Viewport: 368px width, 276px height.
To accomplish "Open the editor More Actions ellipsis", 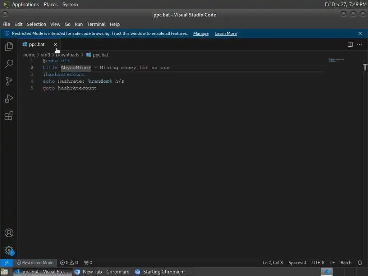I will [x=359, y=44].
